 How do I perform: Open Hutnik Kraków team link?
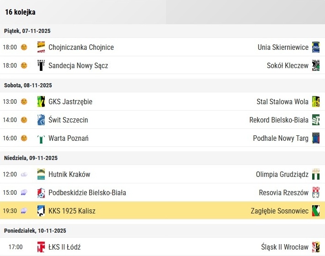(x=69, y=174)
